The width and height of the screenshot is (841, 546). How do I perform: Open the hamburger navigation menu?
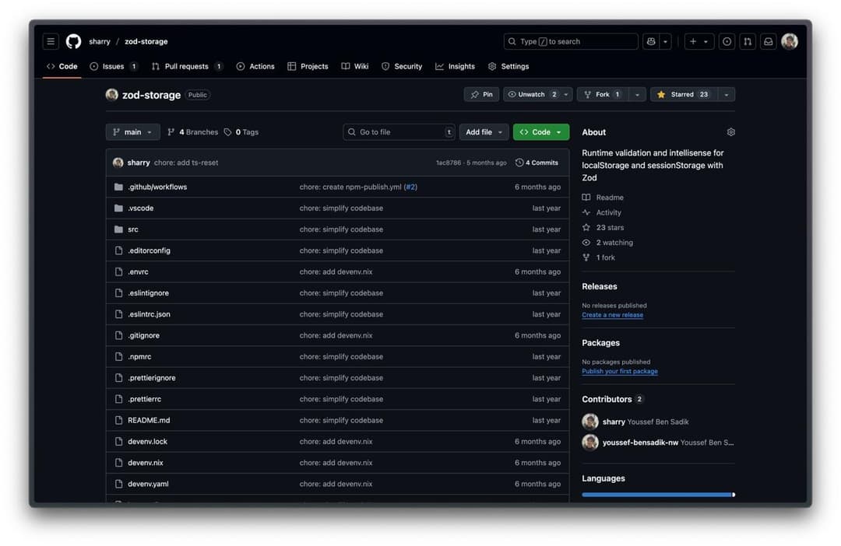coord(51,42)
